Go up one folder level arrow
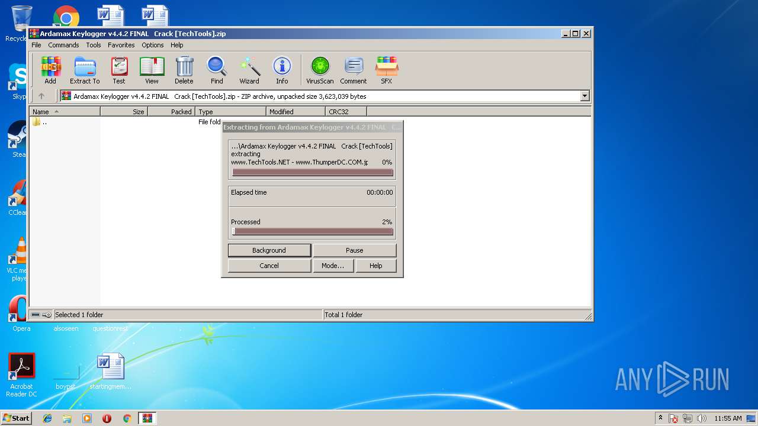The width and height of the screenshot is (758, 426). (x=41, y=96)
